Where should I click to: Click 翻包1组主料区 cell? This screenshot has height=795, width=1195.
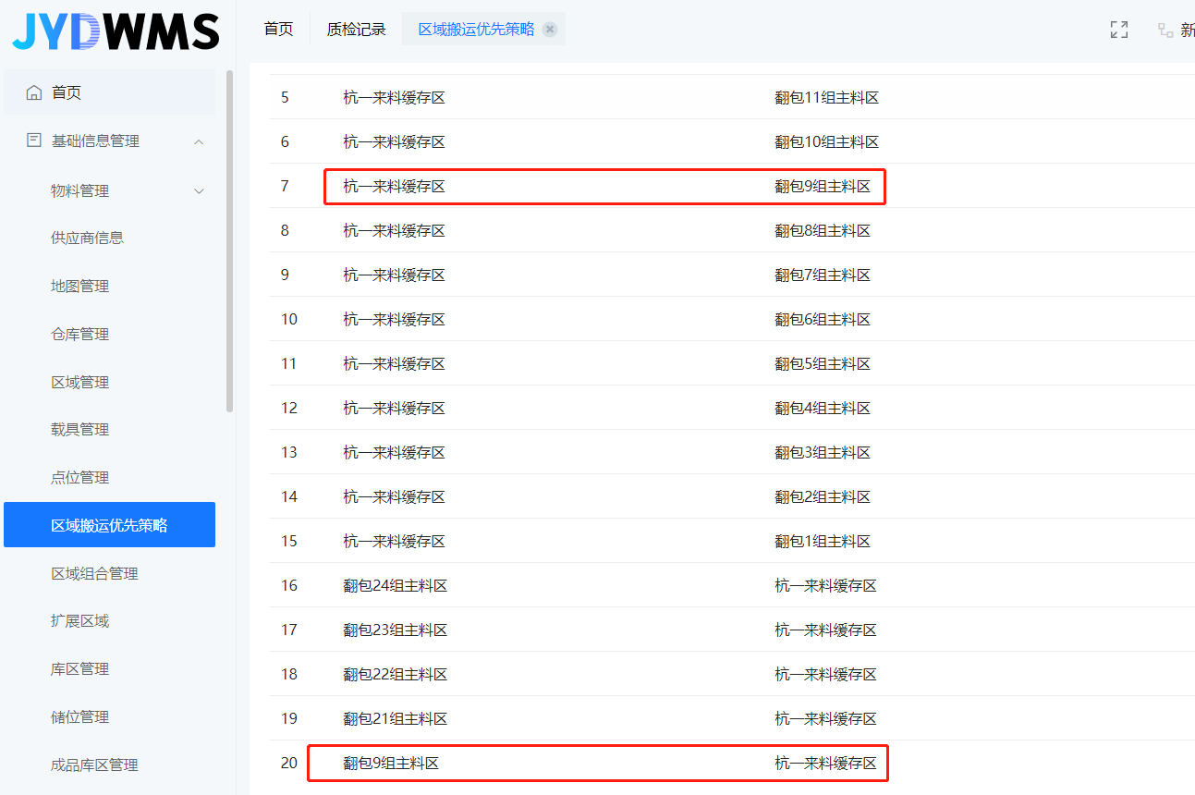[x=823, y=541]
